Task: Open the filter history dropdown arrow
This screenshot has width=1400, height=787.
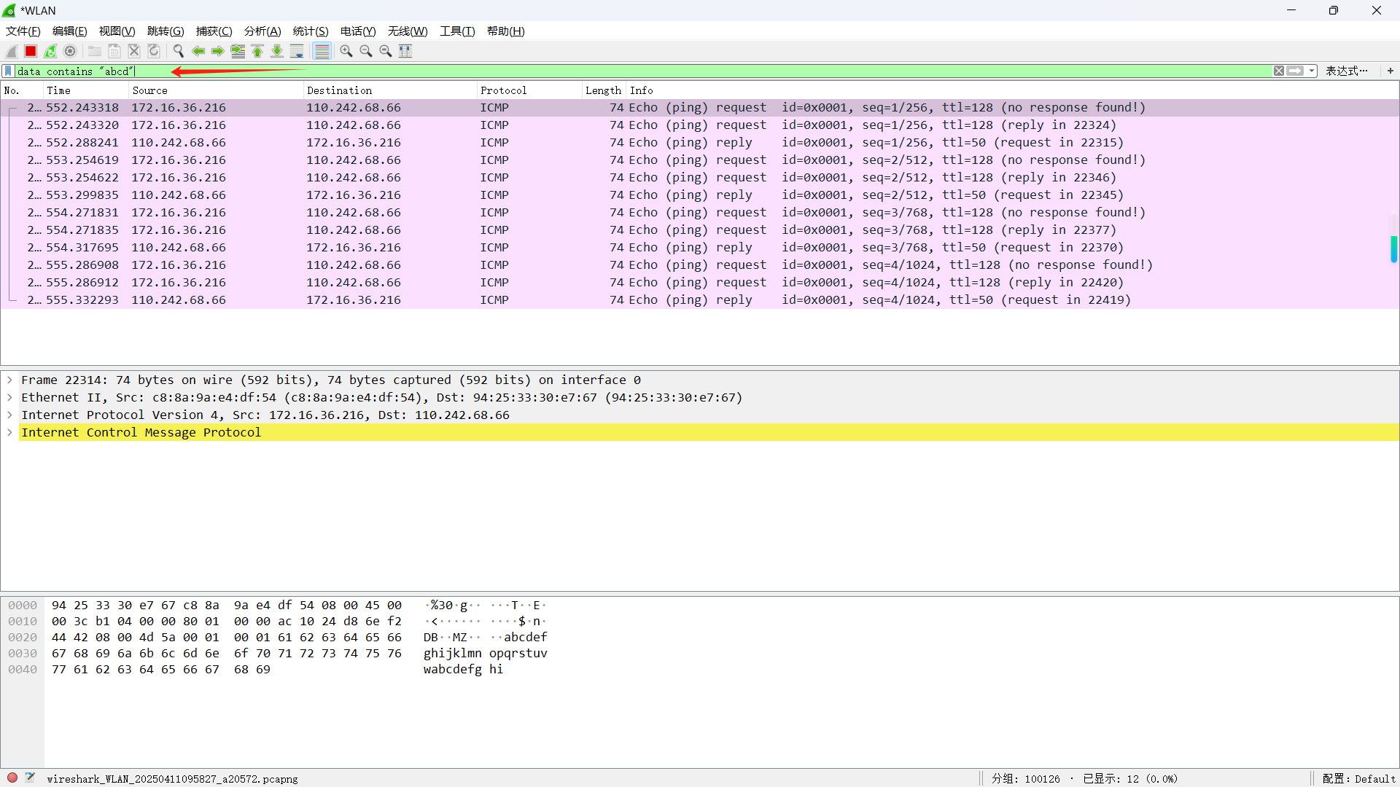Action: (1312, 71)
